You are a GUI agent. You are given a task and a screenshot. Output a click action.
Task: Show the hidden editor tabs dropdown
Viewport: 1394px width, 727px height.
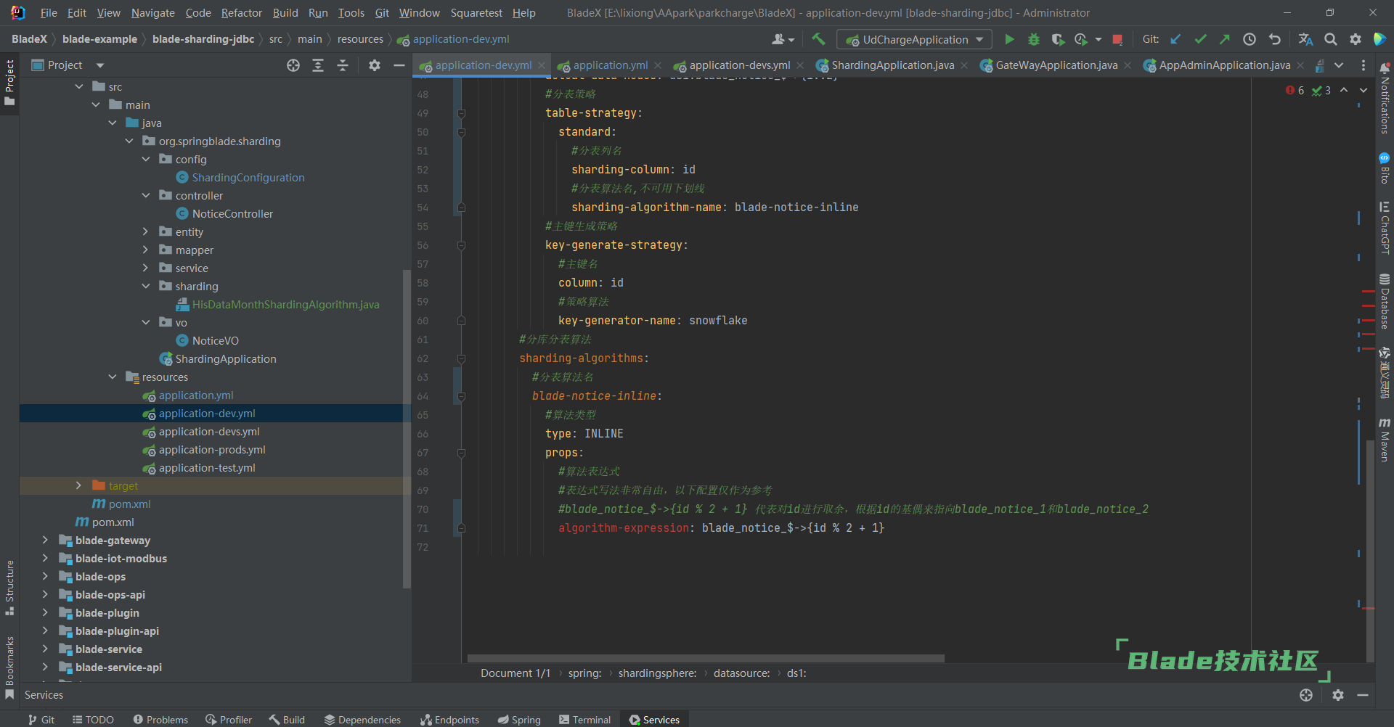point(1339,65)
